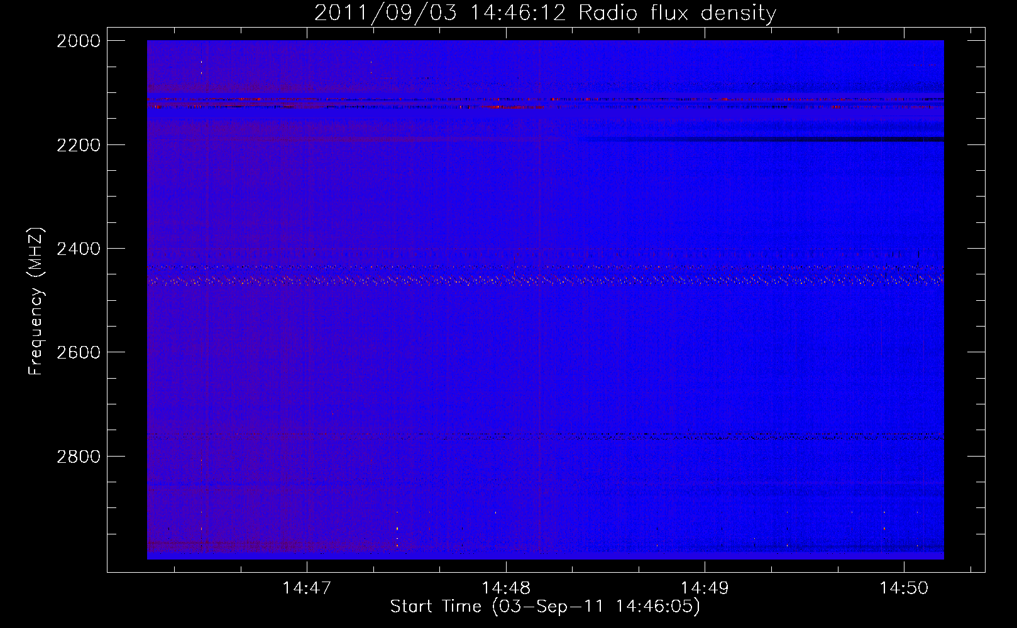This screenshot has width=1017, height=628.
Task: Click the 14:48 time tick label
Action: (506, 588)
